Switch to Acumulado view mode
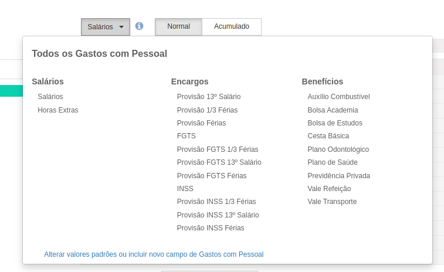The image size is (444, 272). point(231,26)
